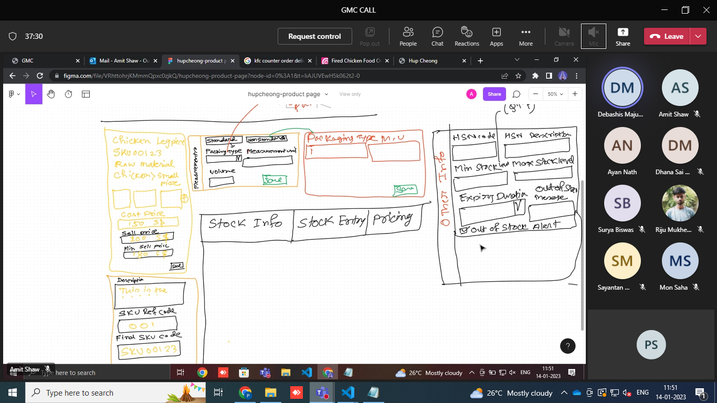This screenshot has height=403, width=717.
Task: Toggle the Figma layout panel icon
Action: coord(86,94)
